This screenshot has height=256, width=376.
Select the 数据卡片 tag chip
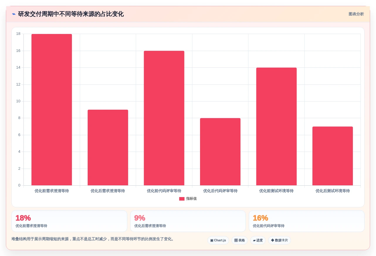[280, 240]
